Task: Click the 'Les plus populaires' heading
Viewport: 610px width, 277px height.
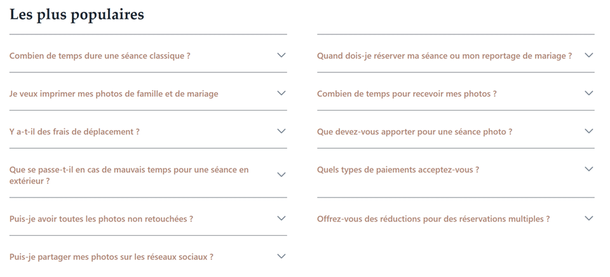Action: point(77,15)
